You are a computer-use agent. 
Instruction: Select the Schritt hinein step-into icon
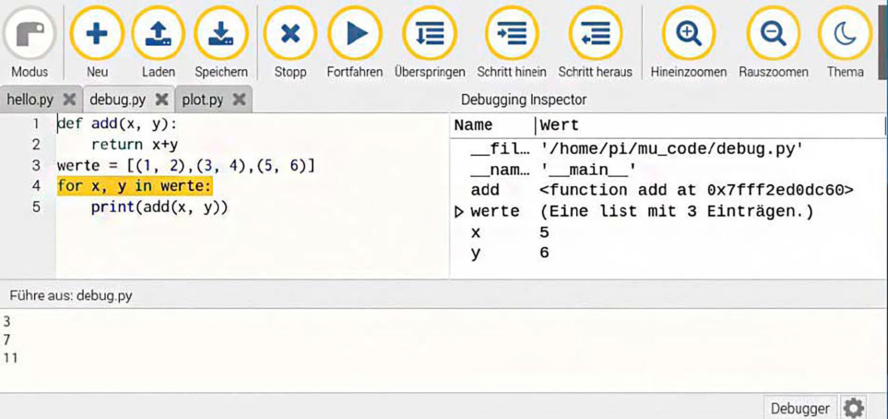[512, 33]
